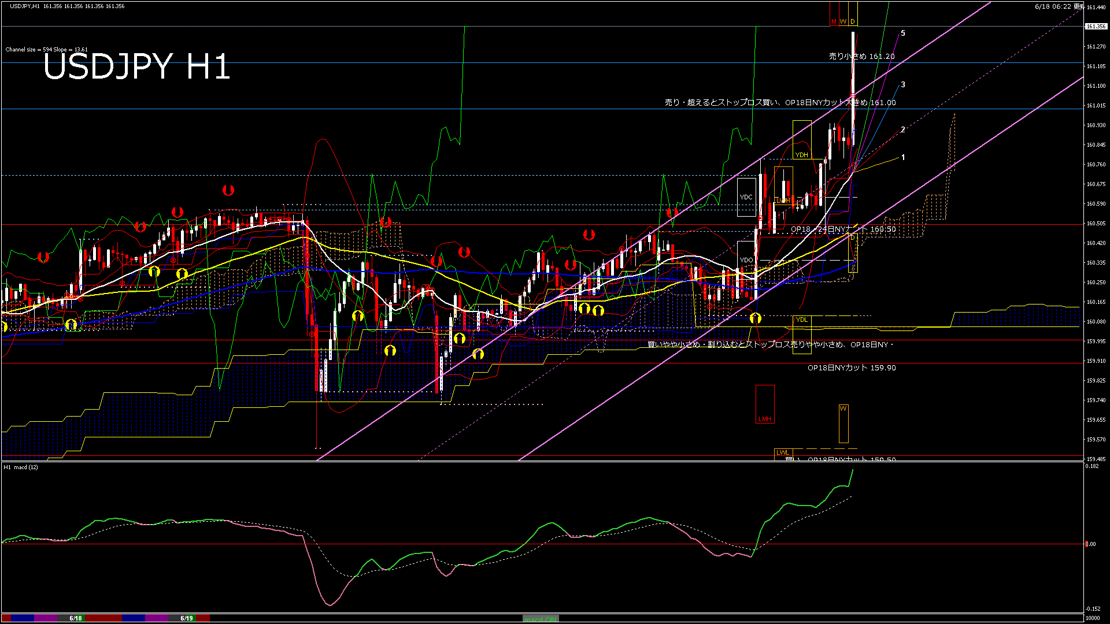Click the LWL orange box label
This screenshot has width=1110, height=624.
click(x=782, y=452)
